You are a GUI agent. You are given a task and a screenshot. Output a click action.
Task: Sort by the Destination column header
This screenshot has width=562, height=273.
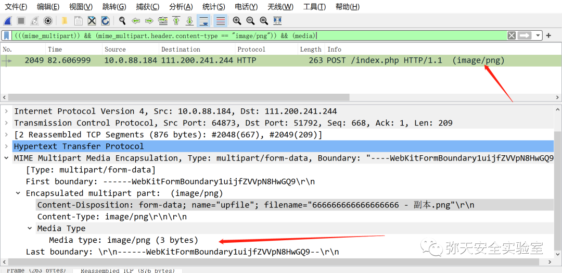(x=197, y=49)
